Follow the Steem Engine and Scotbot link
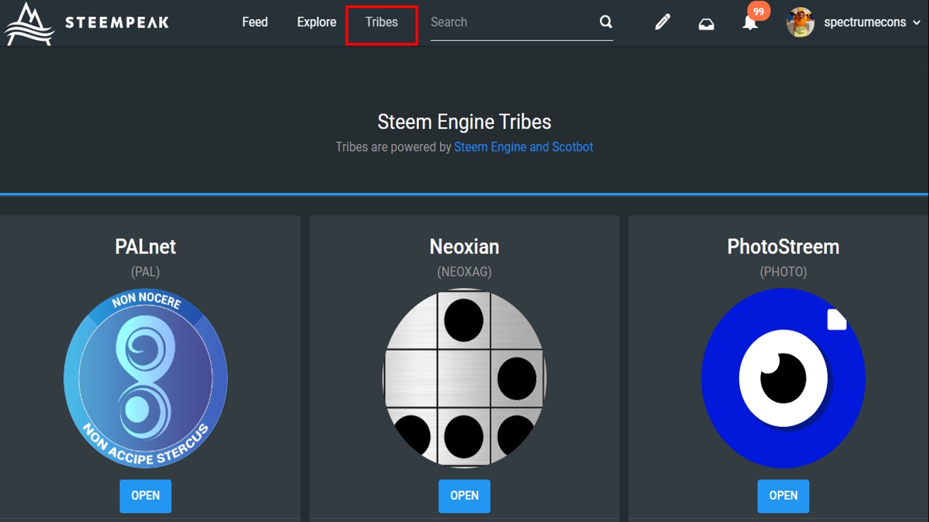This screenshot has width=929, height=522. click(524, 147)
